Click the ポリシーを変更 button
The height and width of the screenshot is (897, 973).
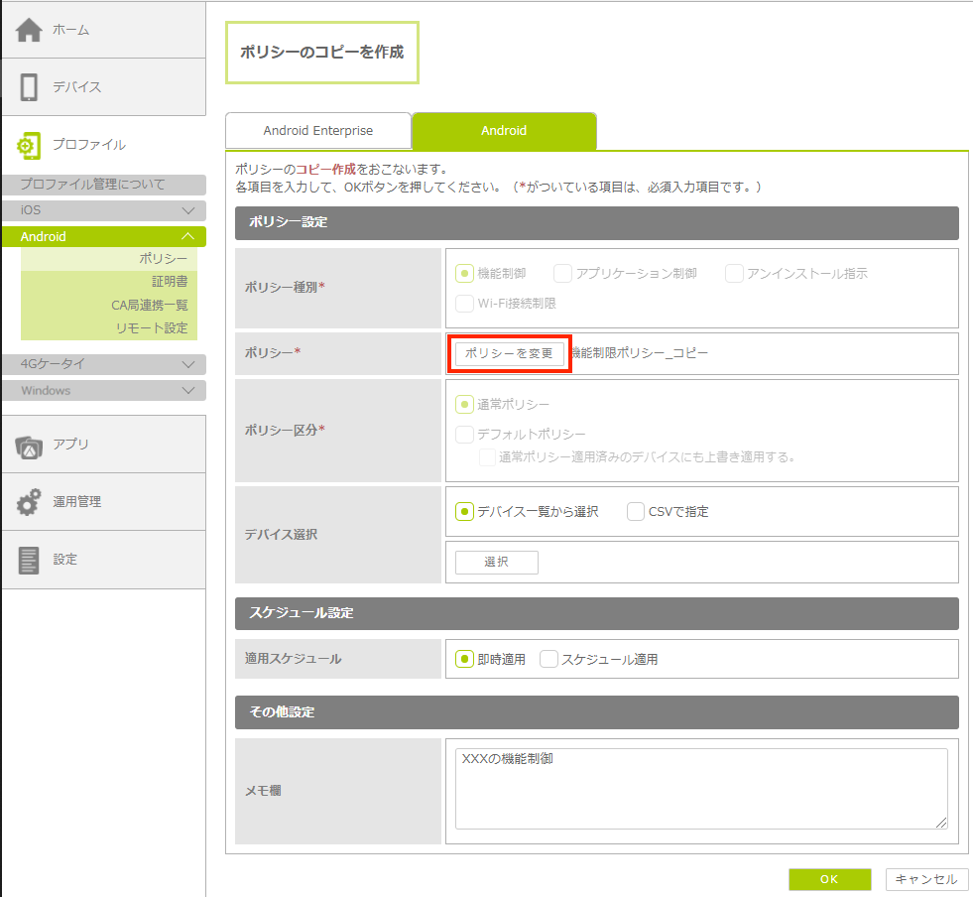[x=510, y=353]
